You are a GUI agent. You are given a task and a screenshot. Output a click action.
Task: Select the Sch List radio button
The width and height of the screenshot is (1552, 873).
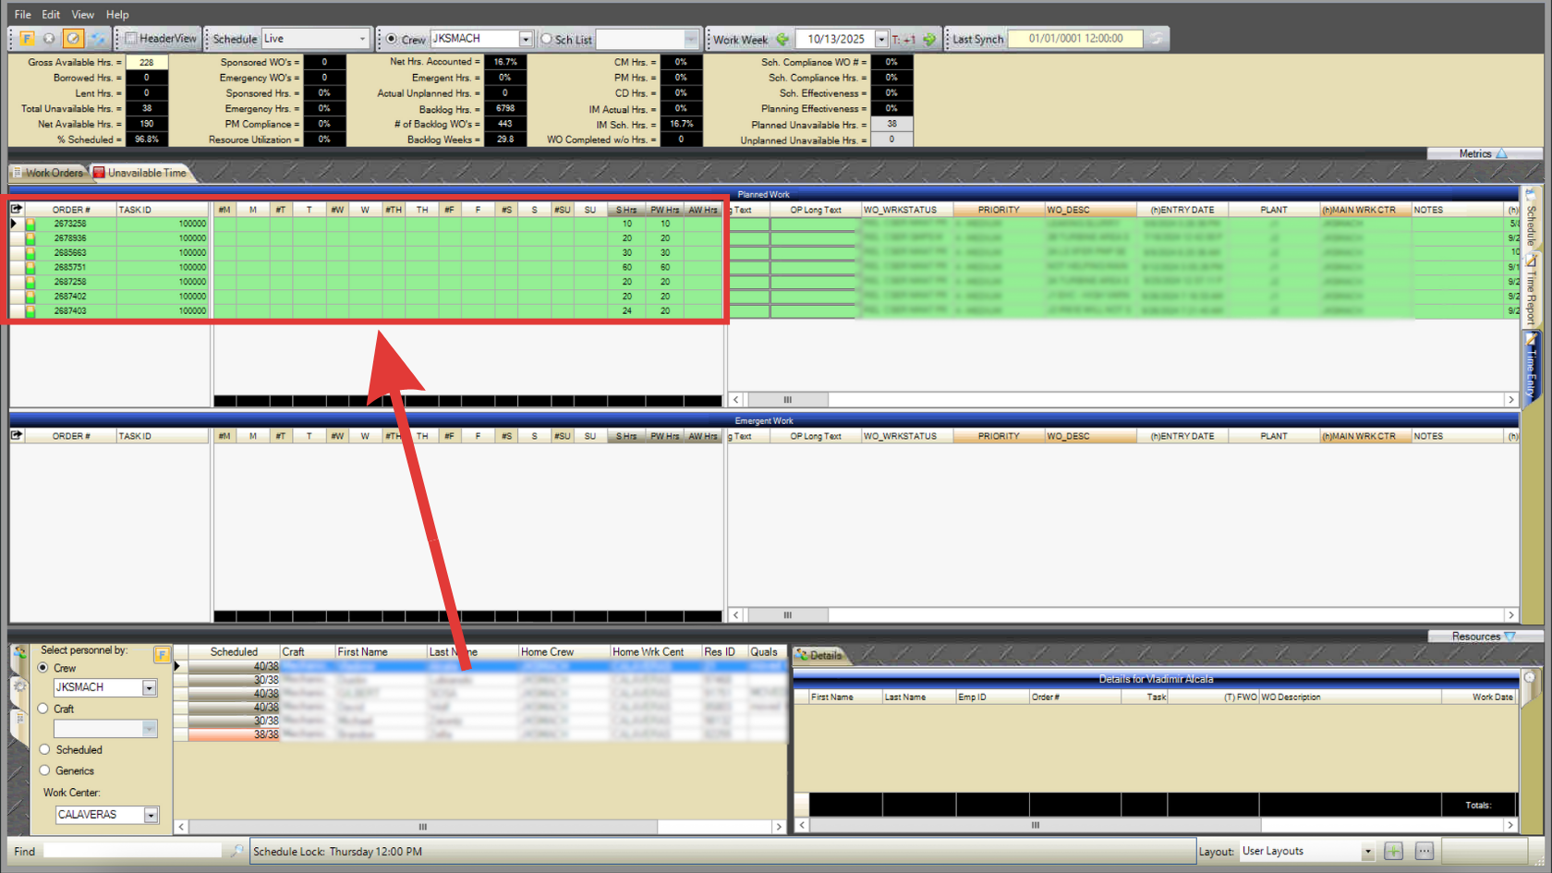click(x=547, y=39)
